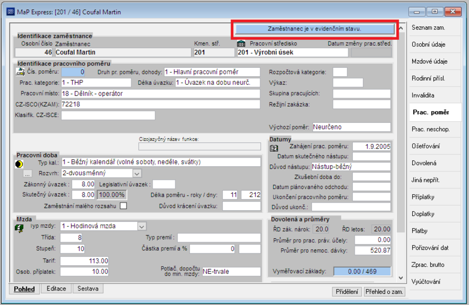This screenshot has width=469, height=305.
Task: Switch to the Editace tab
Action: (x=56, y=289)
